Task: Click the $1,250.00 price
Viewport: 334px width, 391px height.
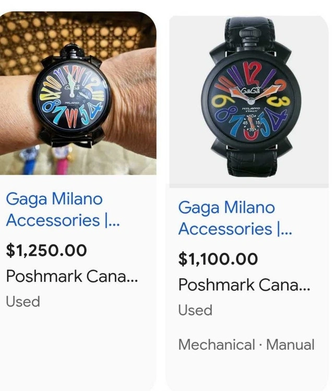Action: (x=46, y=250)
